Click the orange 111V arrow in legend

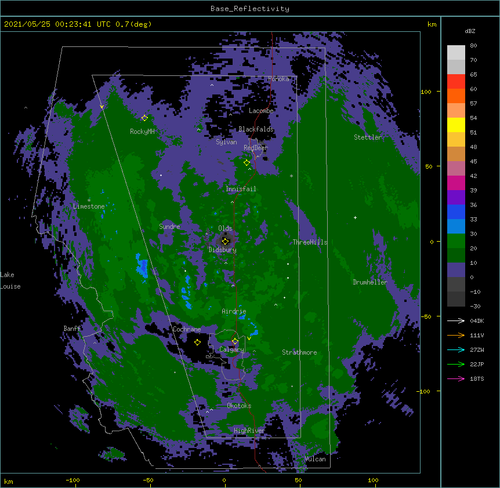pyautogui.click(x=456, y=335)
